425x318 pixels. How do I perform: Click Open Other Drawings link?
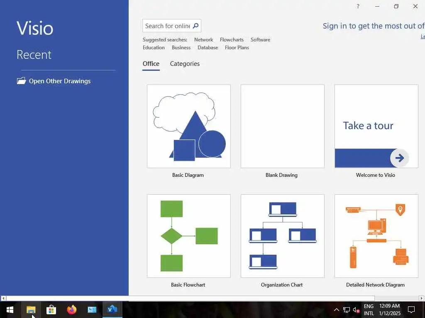coord(60,81)
